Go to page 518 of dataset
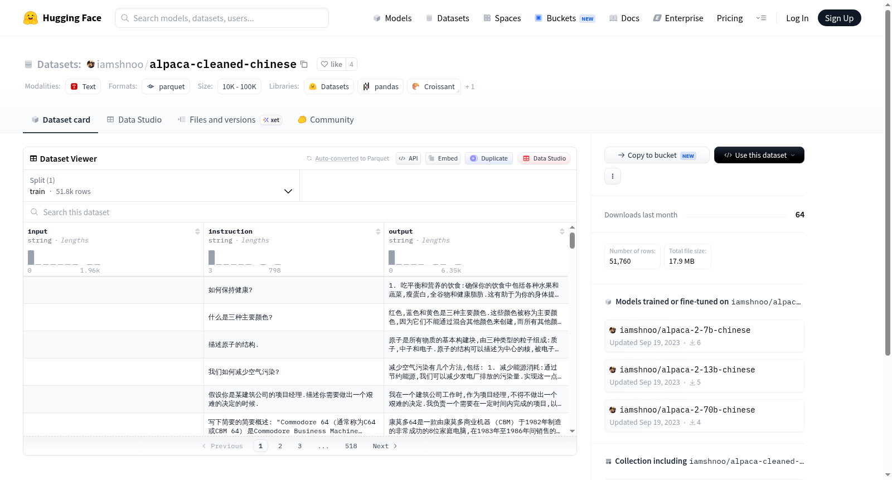This screenshot has height=480, width=892. coord(351,446)
